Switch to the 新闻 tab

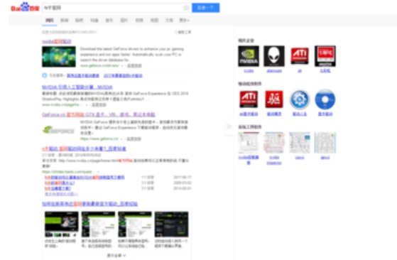[x=65, y=21]
